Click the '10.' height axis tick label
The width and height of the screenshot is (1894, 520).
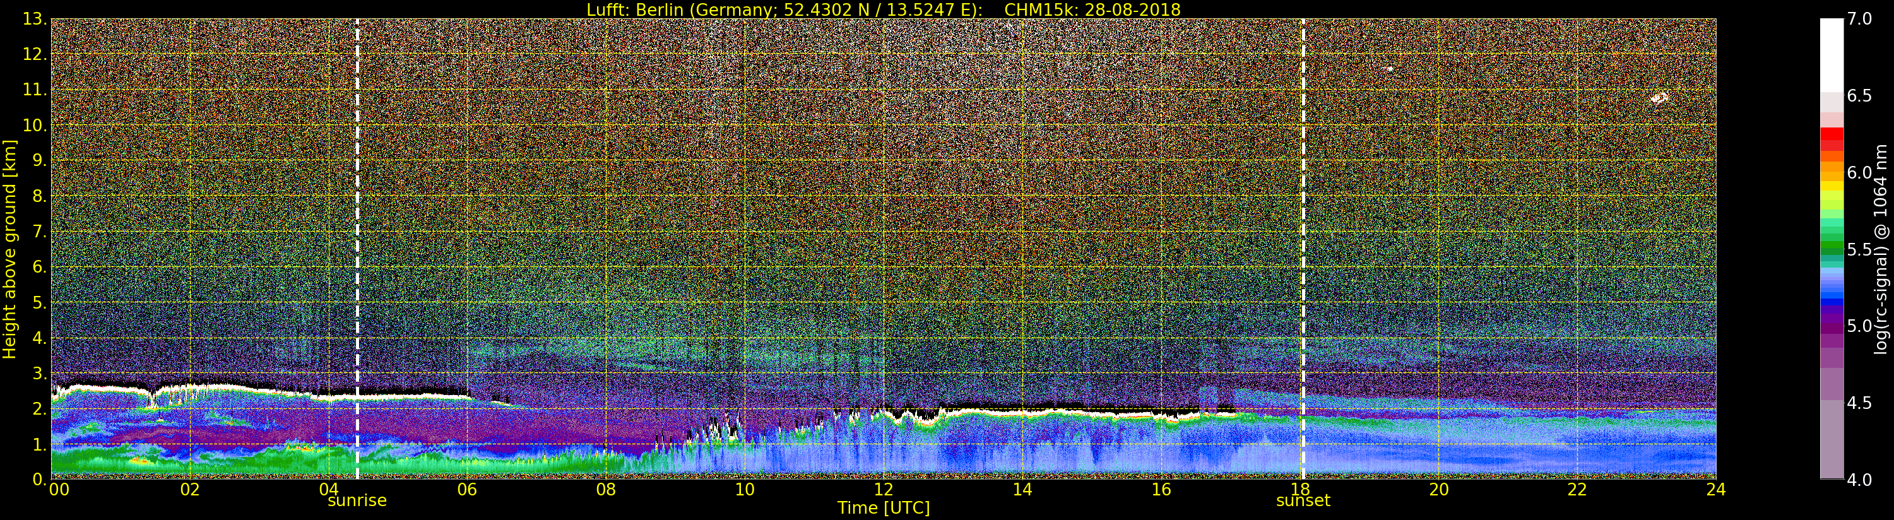click(x=35, y=125)
